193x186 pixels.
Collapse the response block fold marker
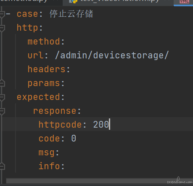[3, 112]
